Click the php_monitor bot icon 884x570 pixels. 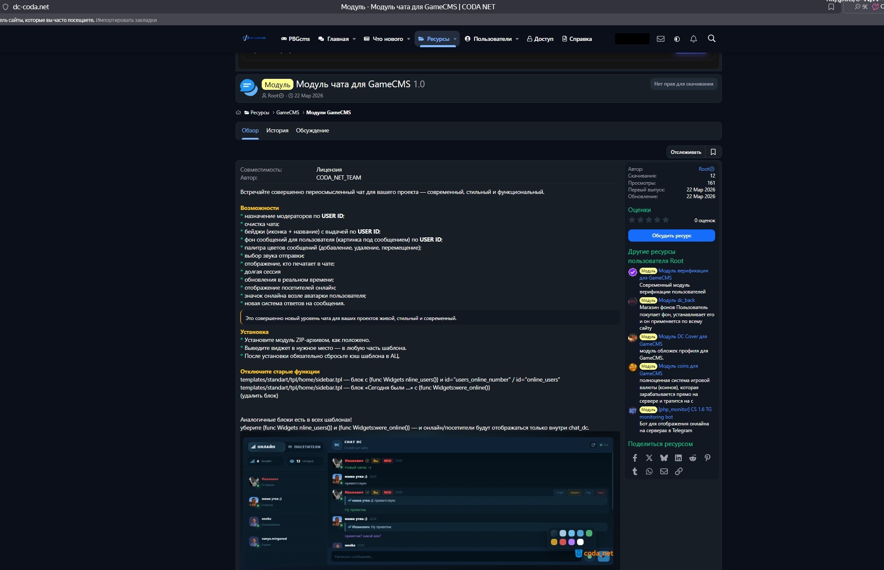click(632, 411)
